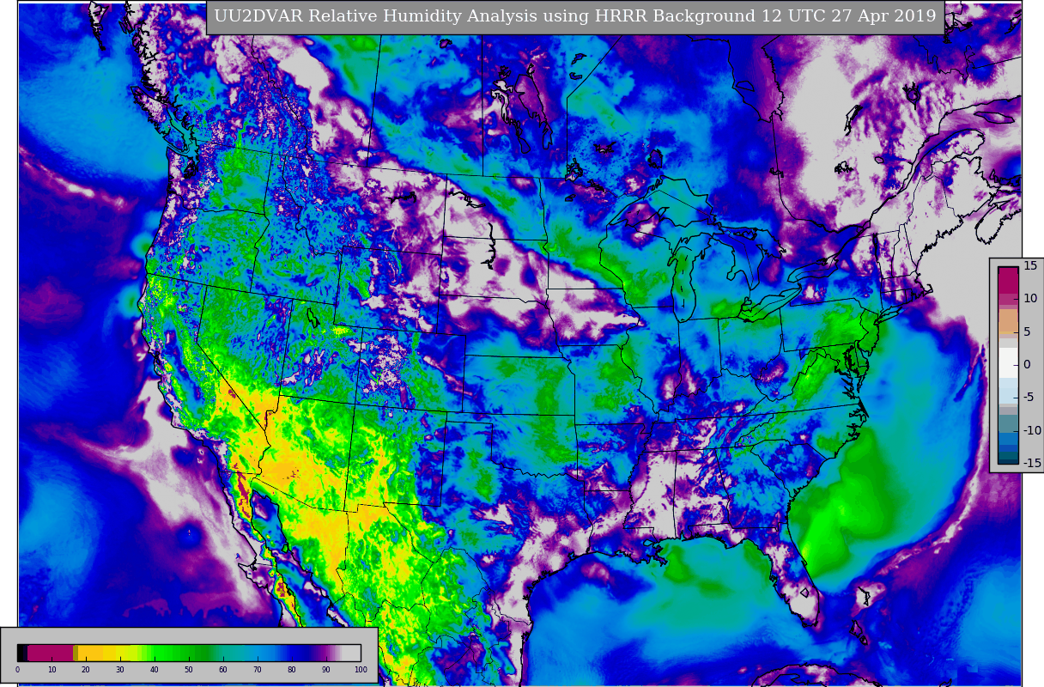Select the white zero segment of right colorbar
The width and height of the screenshot is (1044, 687).
point(1008,362)
